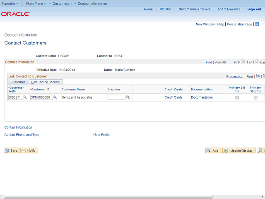
Task: Open Contact Information breadcrumb item
Action: [x=92, y=3]
